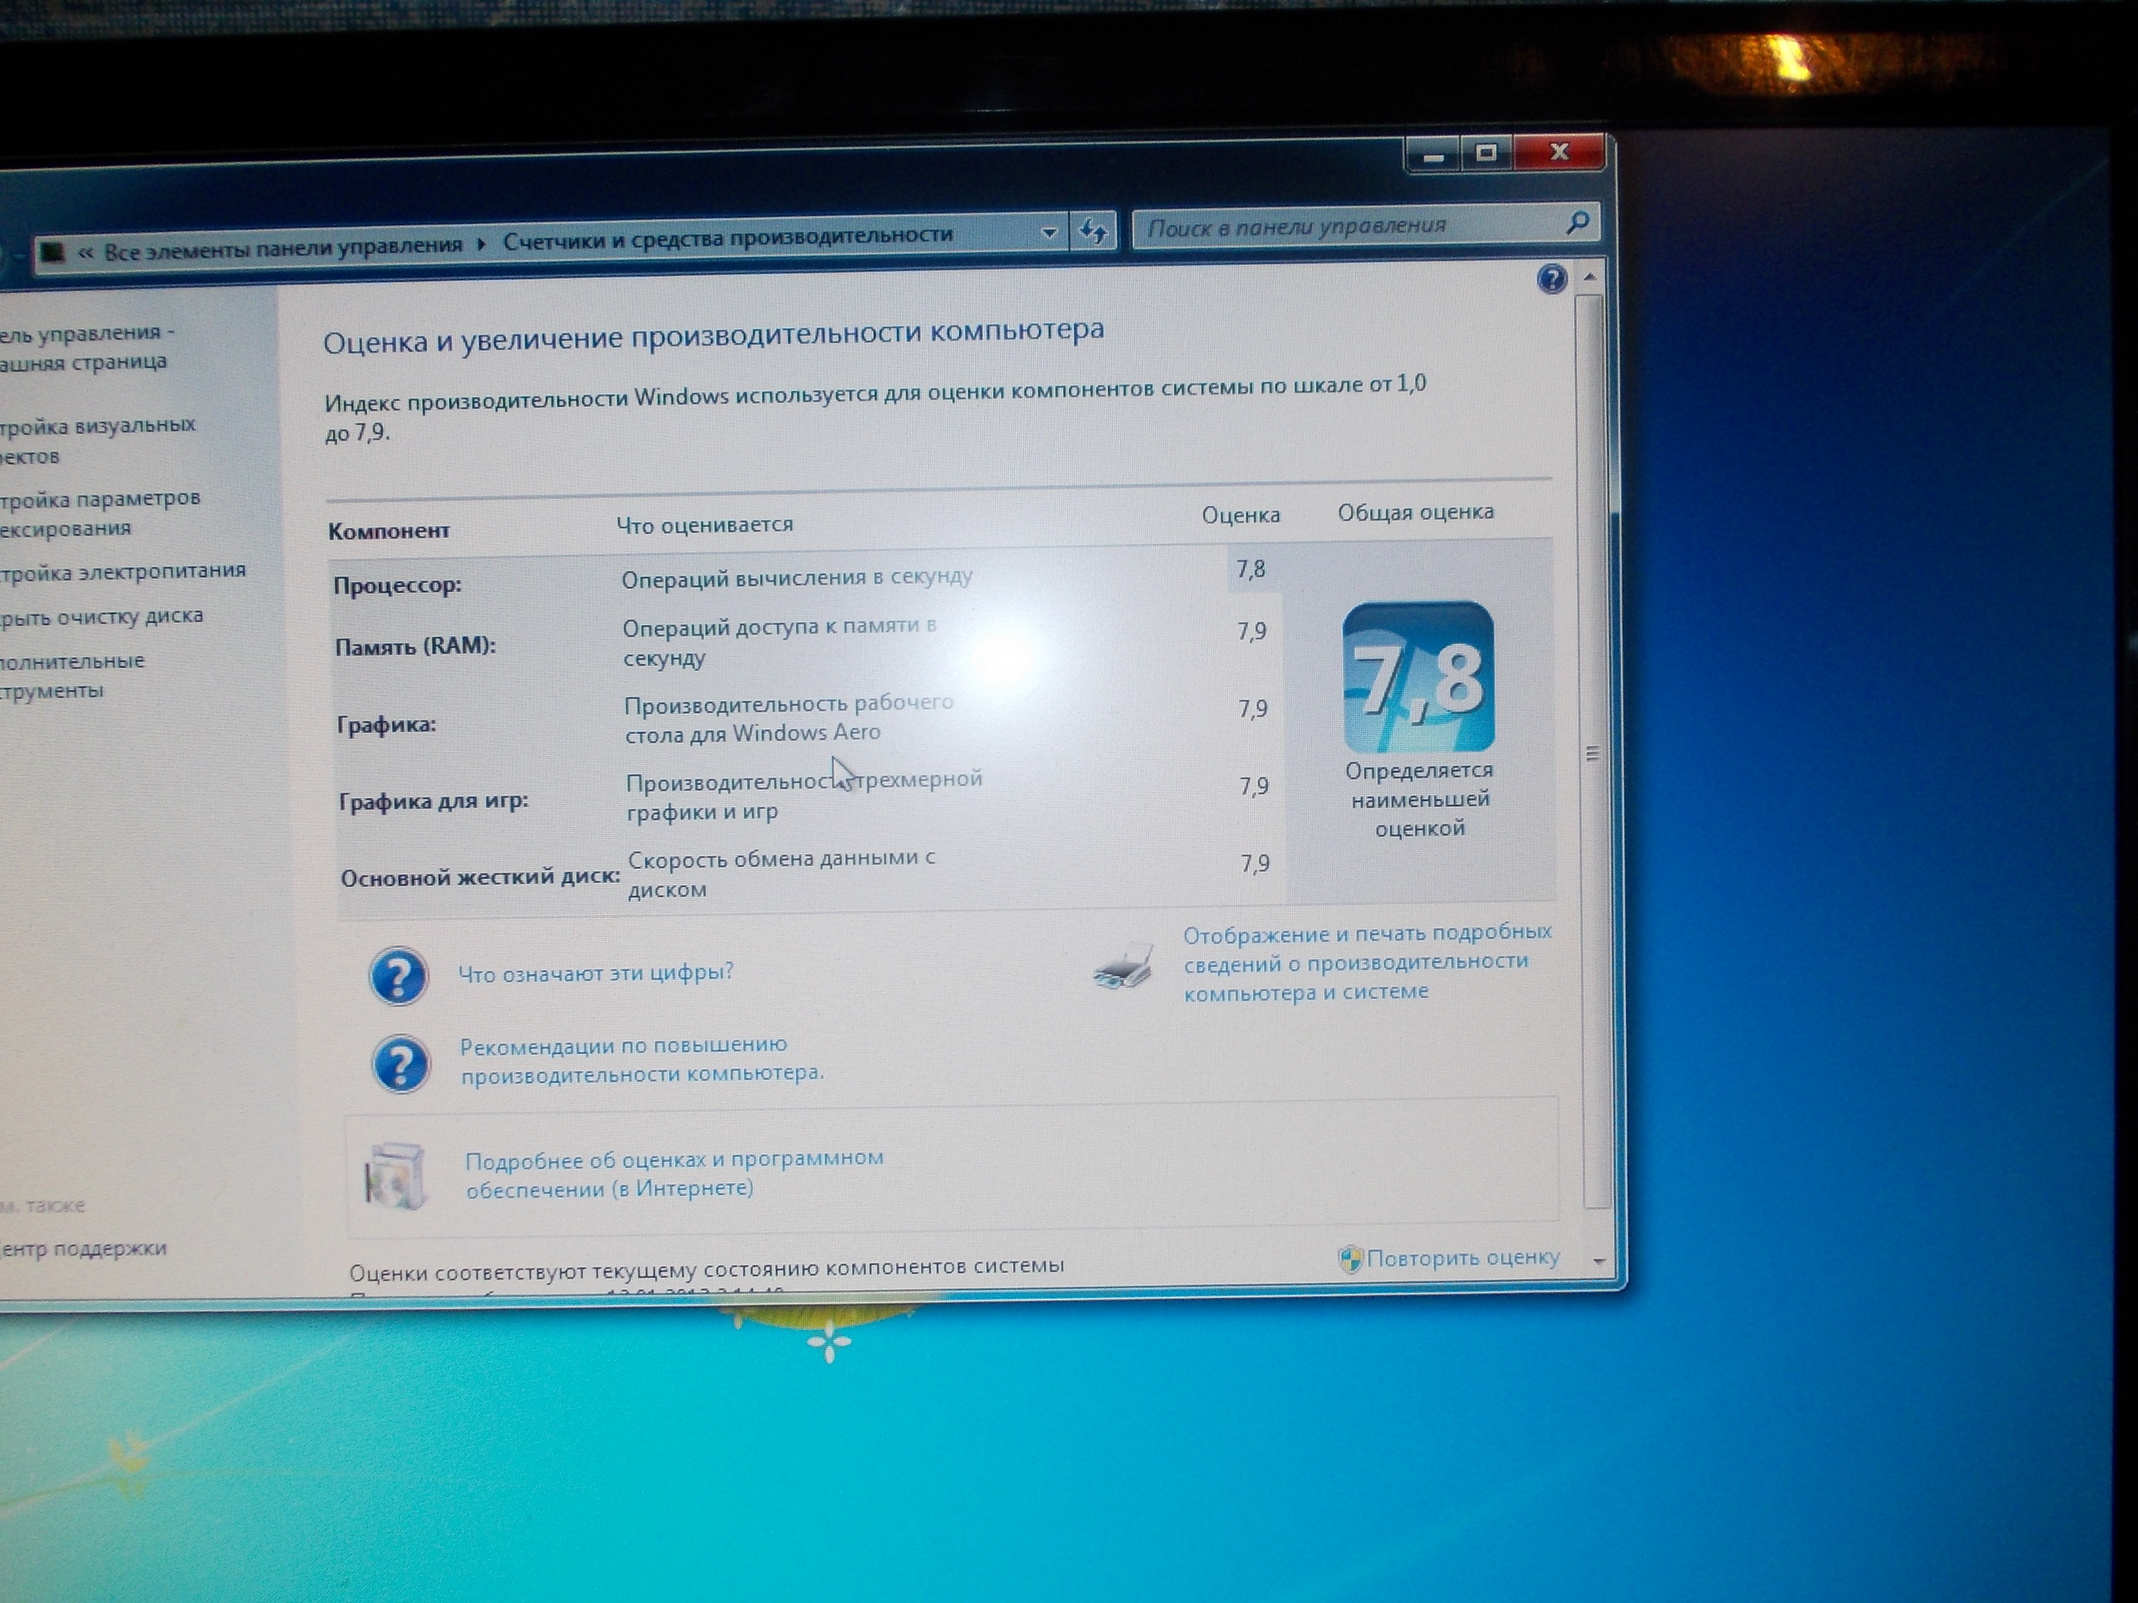Click the hard disk score 7,9 cell
This screenshot has height=1603, width=2138.
click(x=1255, y=864)
